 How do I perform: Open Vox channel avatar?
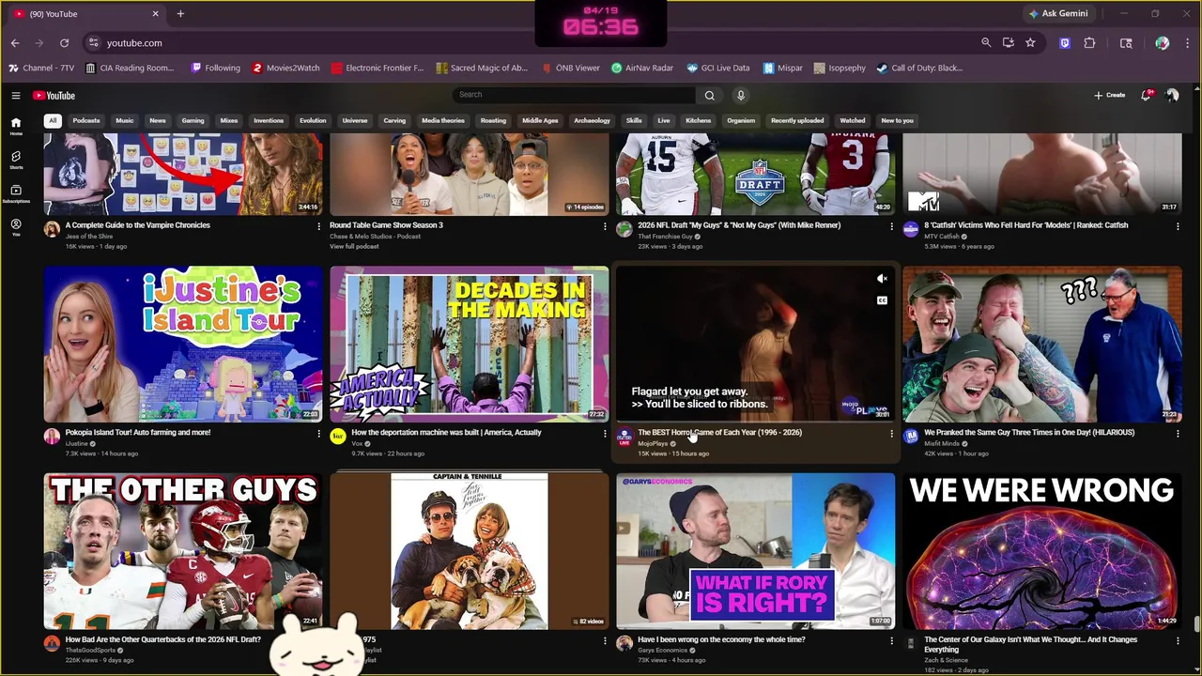point(338,436)
